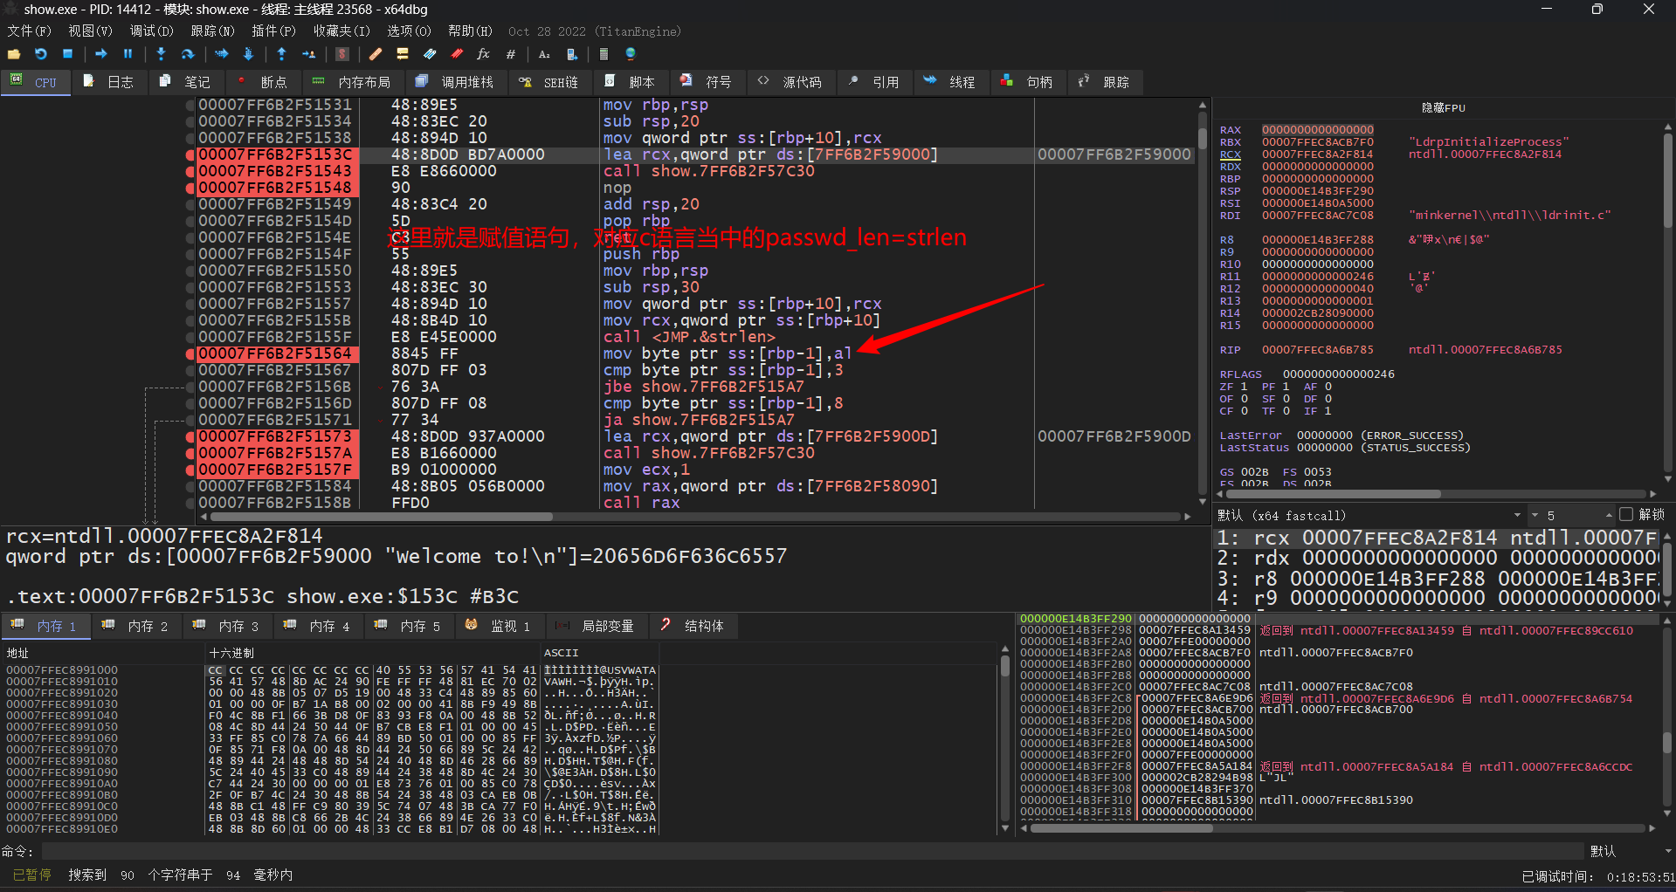The image size is (1676, 892).
Task: Toggle breakpoint at address 00007FF6B2F51548
Action: [190, 188]
